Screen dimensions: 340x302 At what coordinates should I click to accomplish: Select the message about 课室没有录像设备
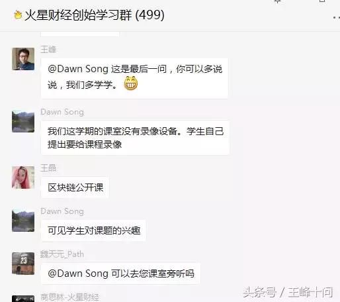click(x=135, y=138)
